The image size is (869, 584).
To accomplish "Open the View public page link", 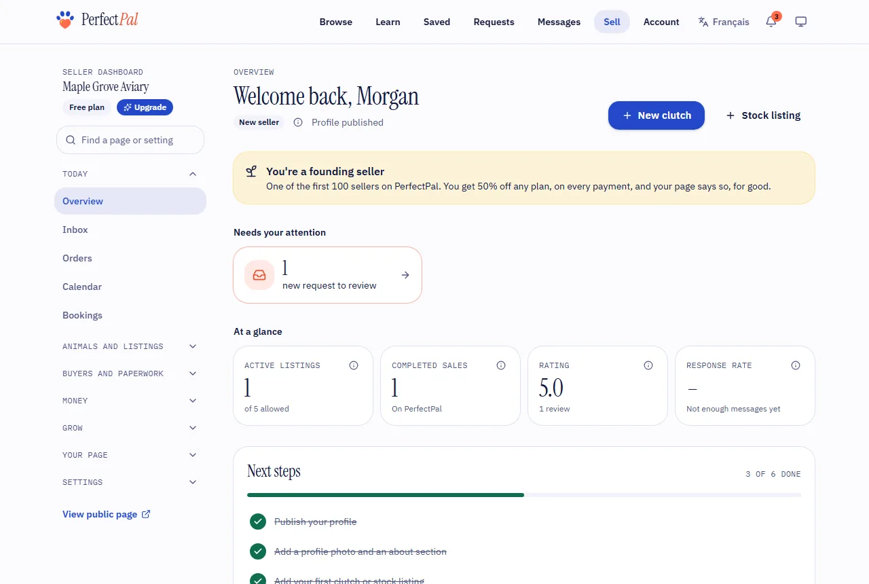I will [x=107, y=514].
